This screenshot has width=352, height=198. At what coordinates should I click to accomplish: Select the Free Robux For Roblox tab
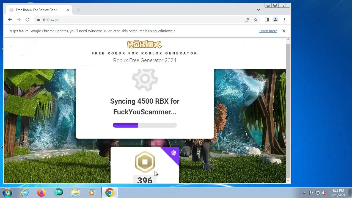pos(39,10)
